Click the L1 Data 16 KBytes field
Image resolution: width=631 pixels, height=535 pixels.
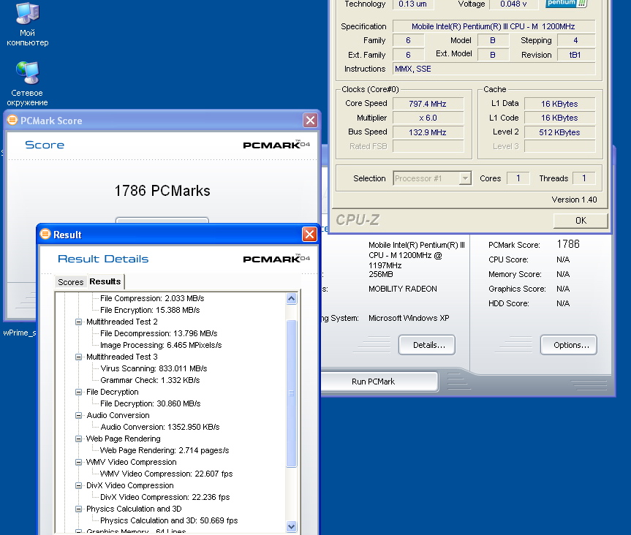(559, 104)
